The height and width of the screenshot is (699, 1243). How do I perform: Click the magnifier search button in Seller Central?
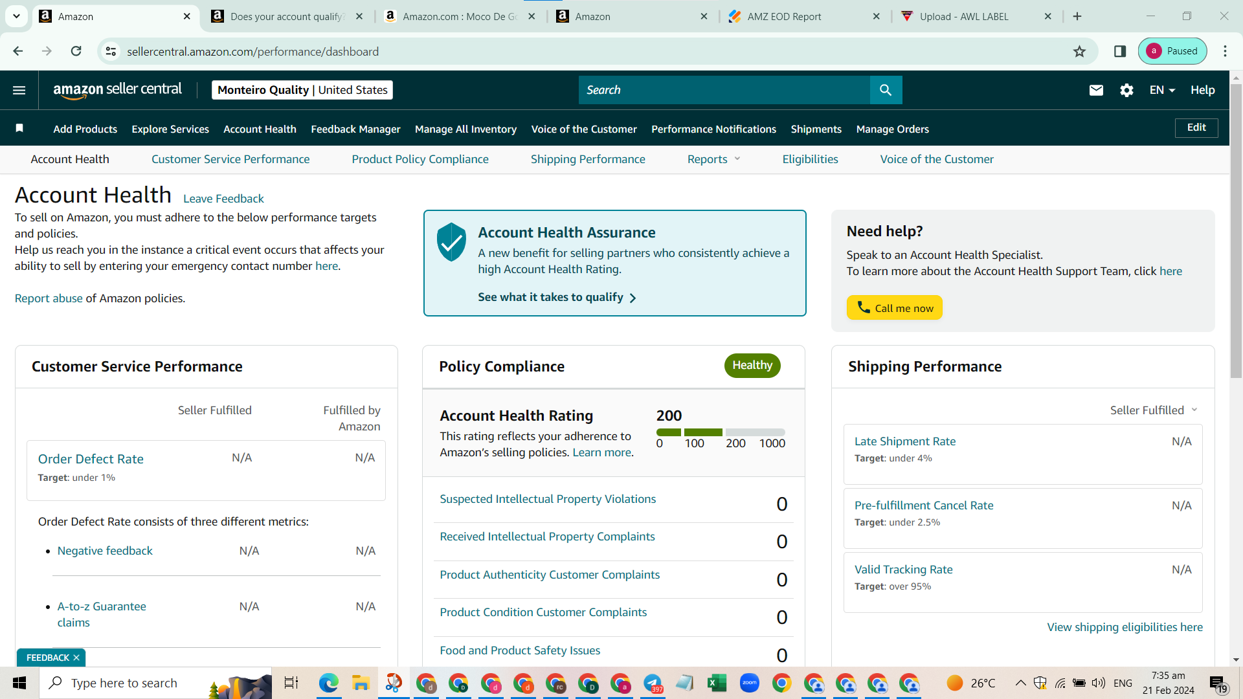coord(886,90)
